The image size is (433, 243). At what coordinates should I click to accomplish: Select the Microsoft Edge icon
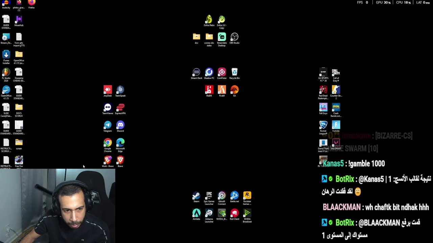tap(120, 145)
